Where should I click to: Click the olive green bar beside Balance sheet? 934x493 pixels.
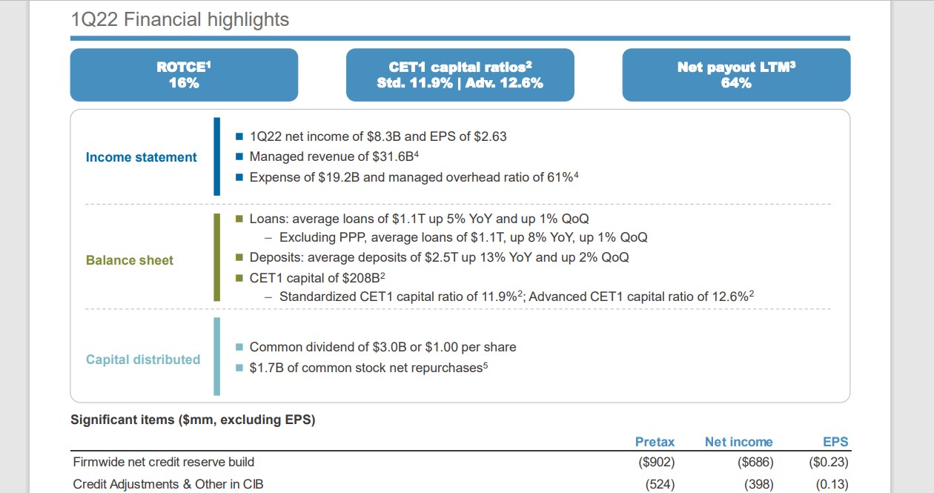tap(216, 257)
